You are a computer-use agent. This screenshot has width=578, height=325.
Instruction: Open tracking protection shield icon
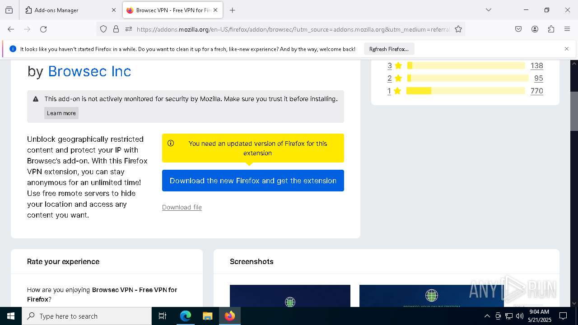click(x=103, y=29)
